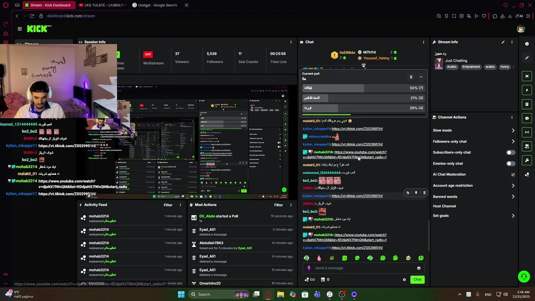Open Mod Actions three-dot options
The image size is (535, 301).
click(291, 205)
